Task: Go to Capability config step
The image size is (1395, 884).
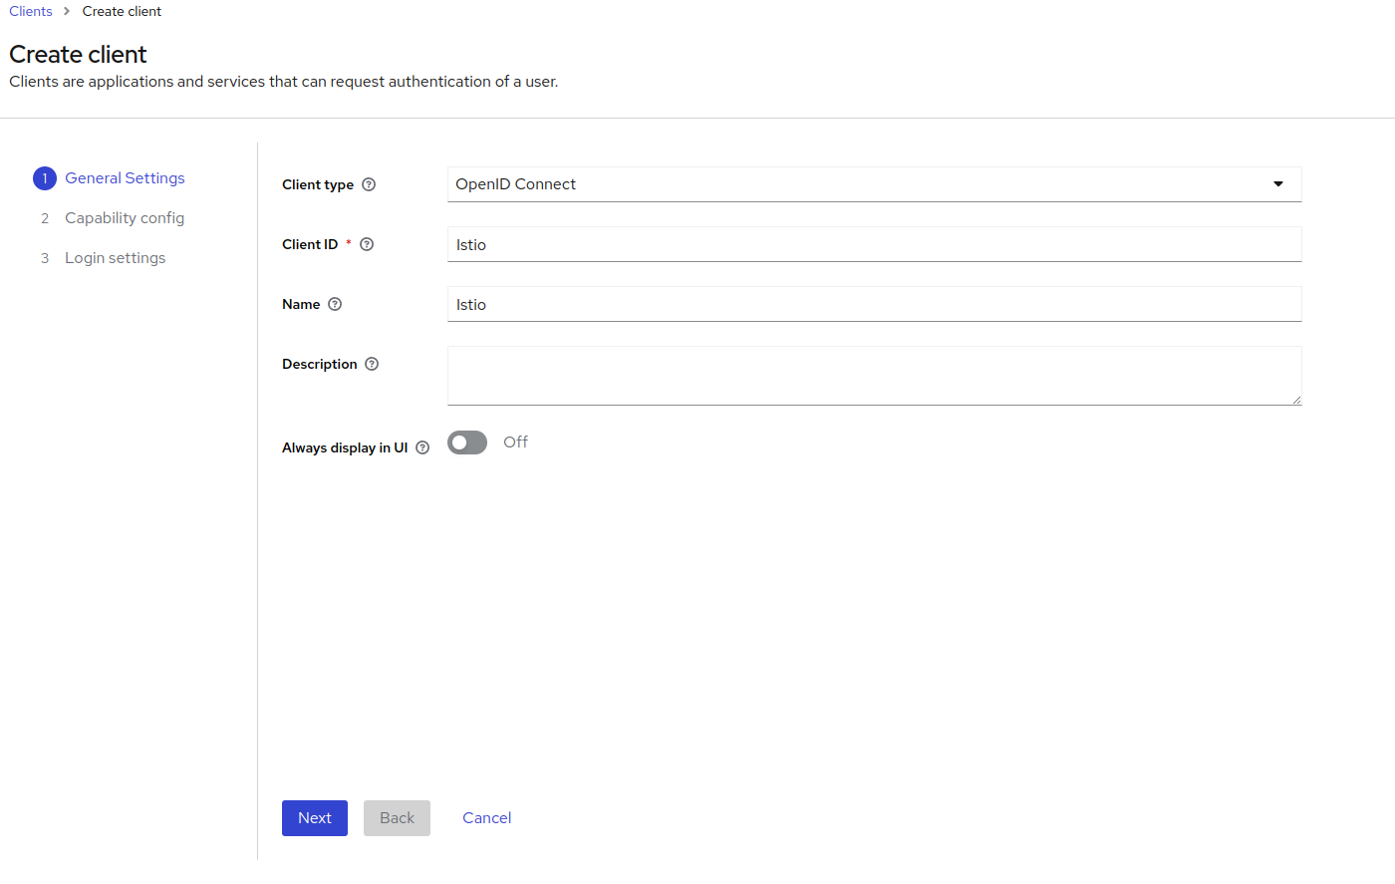Action: [x=125, y=218]
